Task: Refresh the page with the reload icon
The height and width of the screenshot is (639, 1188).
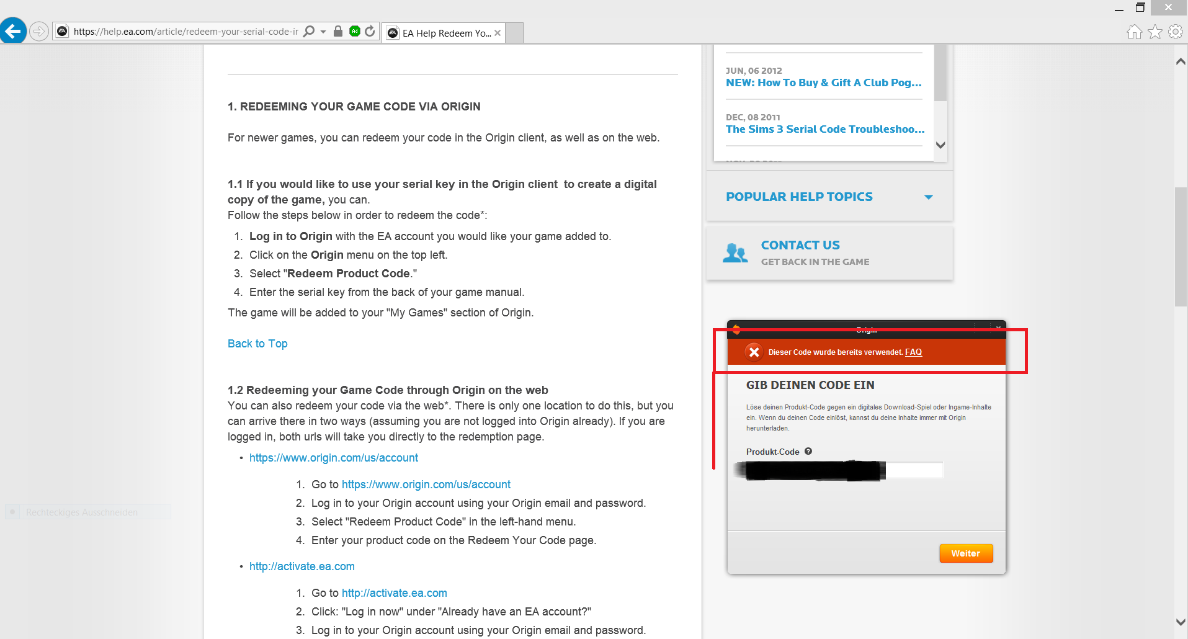Action: (370, 31)
